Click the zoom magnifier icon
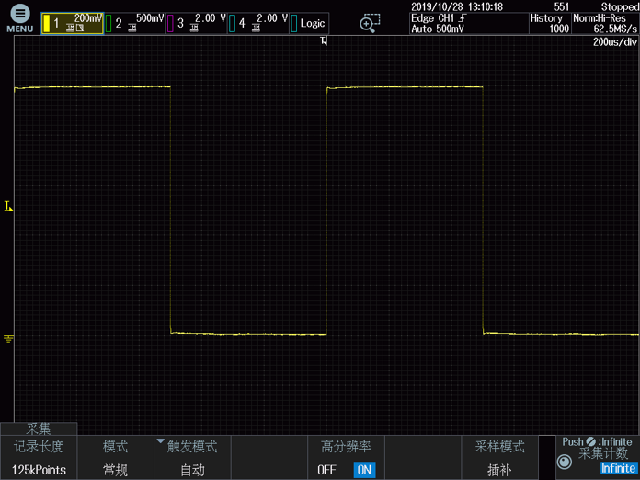 click(x=370, y=24)
